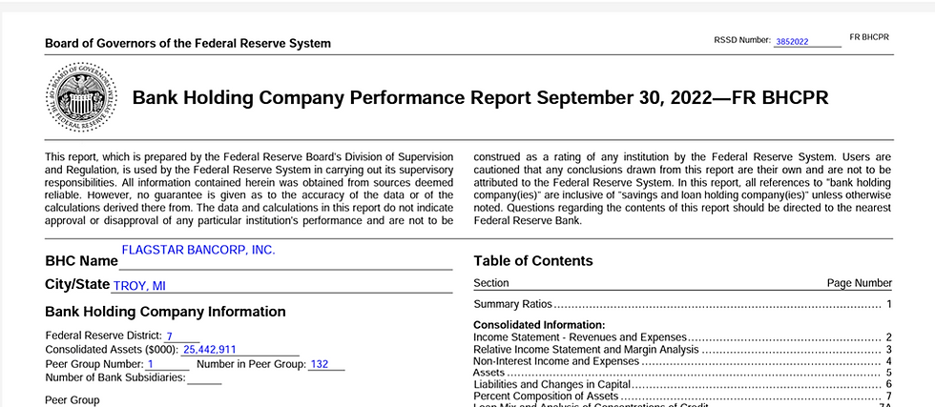
Task: Open the Summary Ratios contents entry
Action: (683, 304)
